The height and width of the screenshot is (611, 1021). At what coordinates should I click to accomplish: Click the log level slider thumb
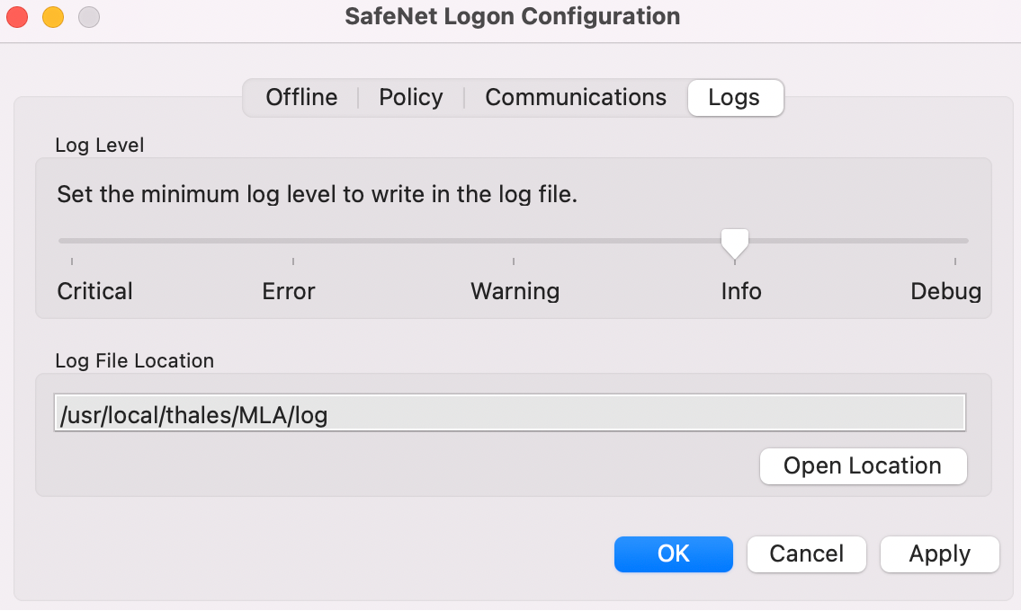tap(735, 242)
